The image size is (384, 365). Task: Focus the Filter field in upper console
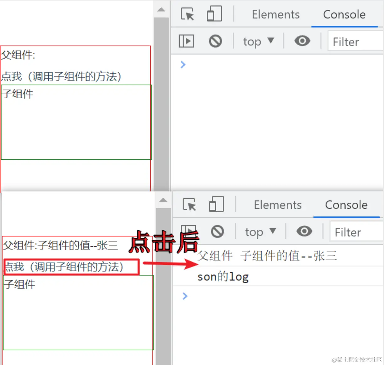[x=355, y=41]
